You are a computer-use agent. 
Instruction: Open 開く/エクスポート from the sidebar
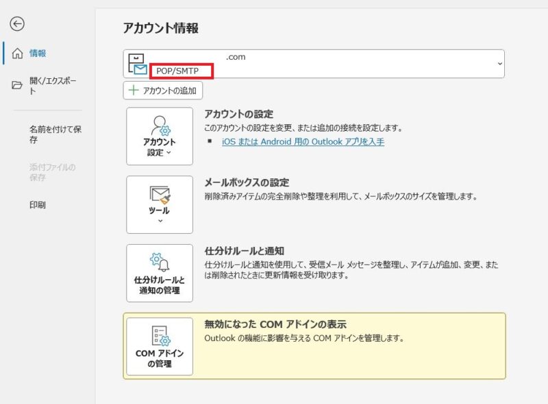coord(51,81)
